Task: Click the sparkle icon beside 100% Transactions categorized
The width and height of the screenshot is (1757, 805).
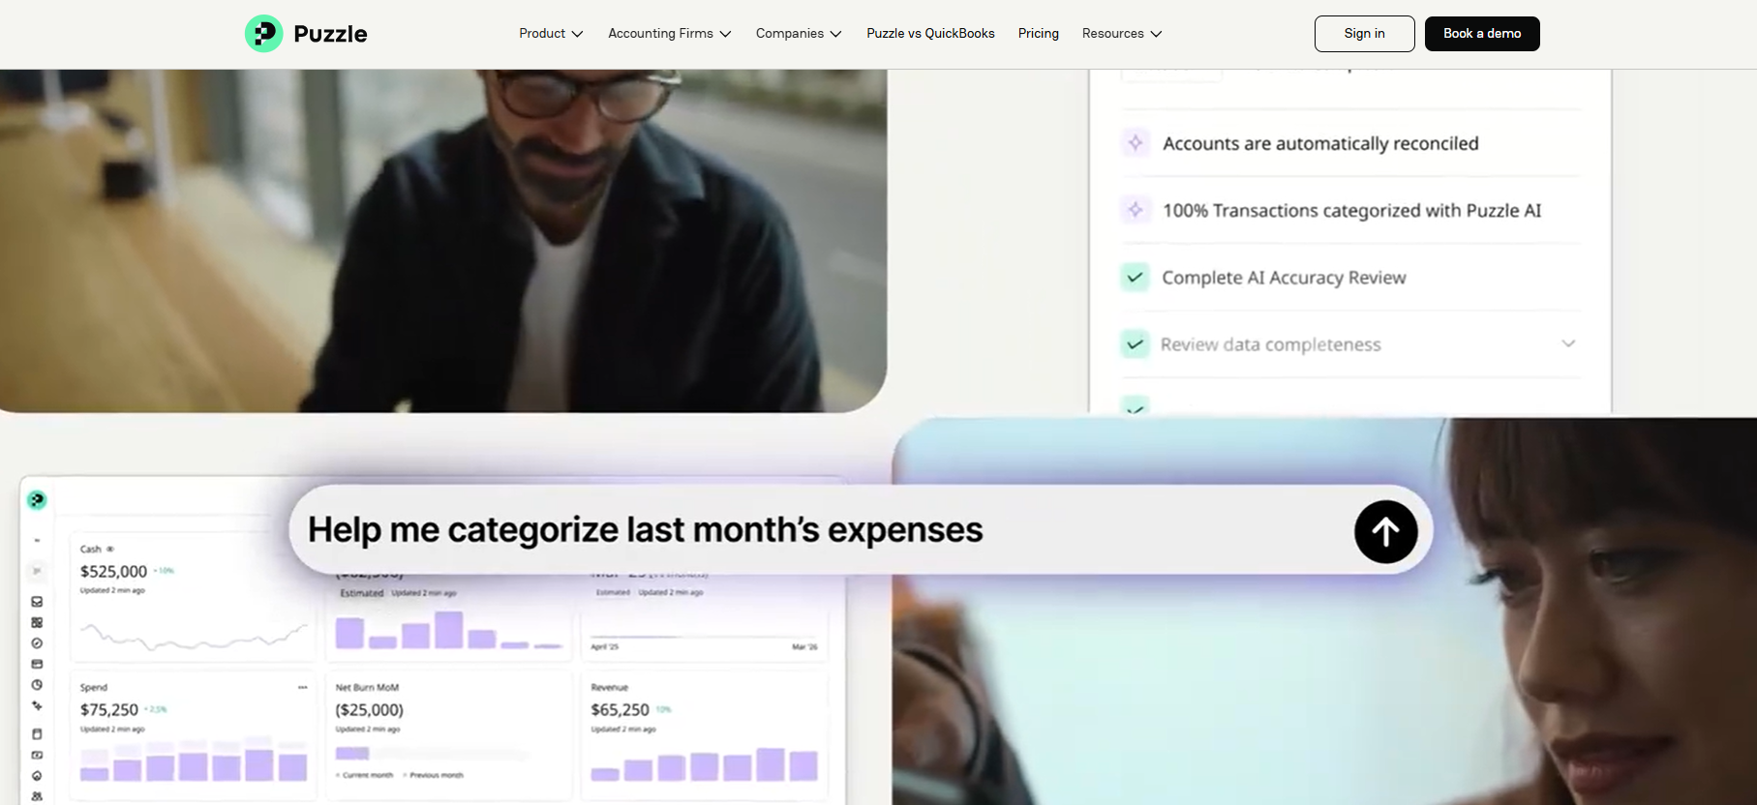Action: point(1135,210)
